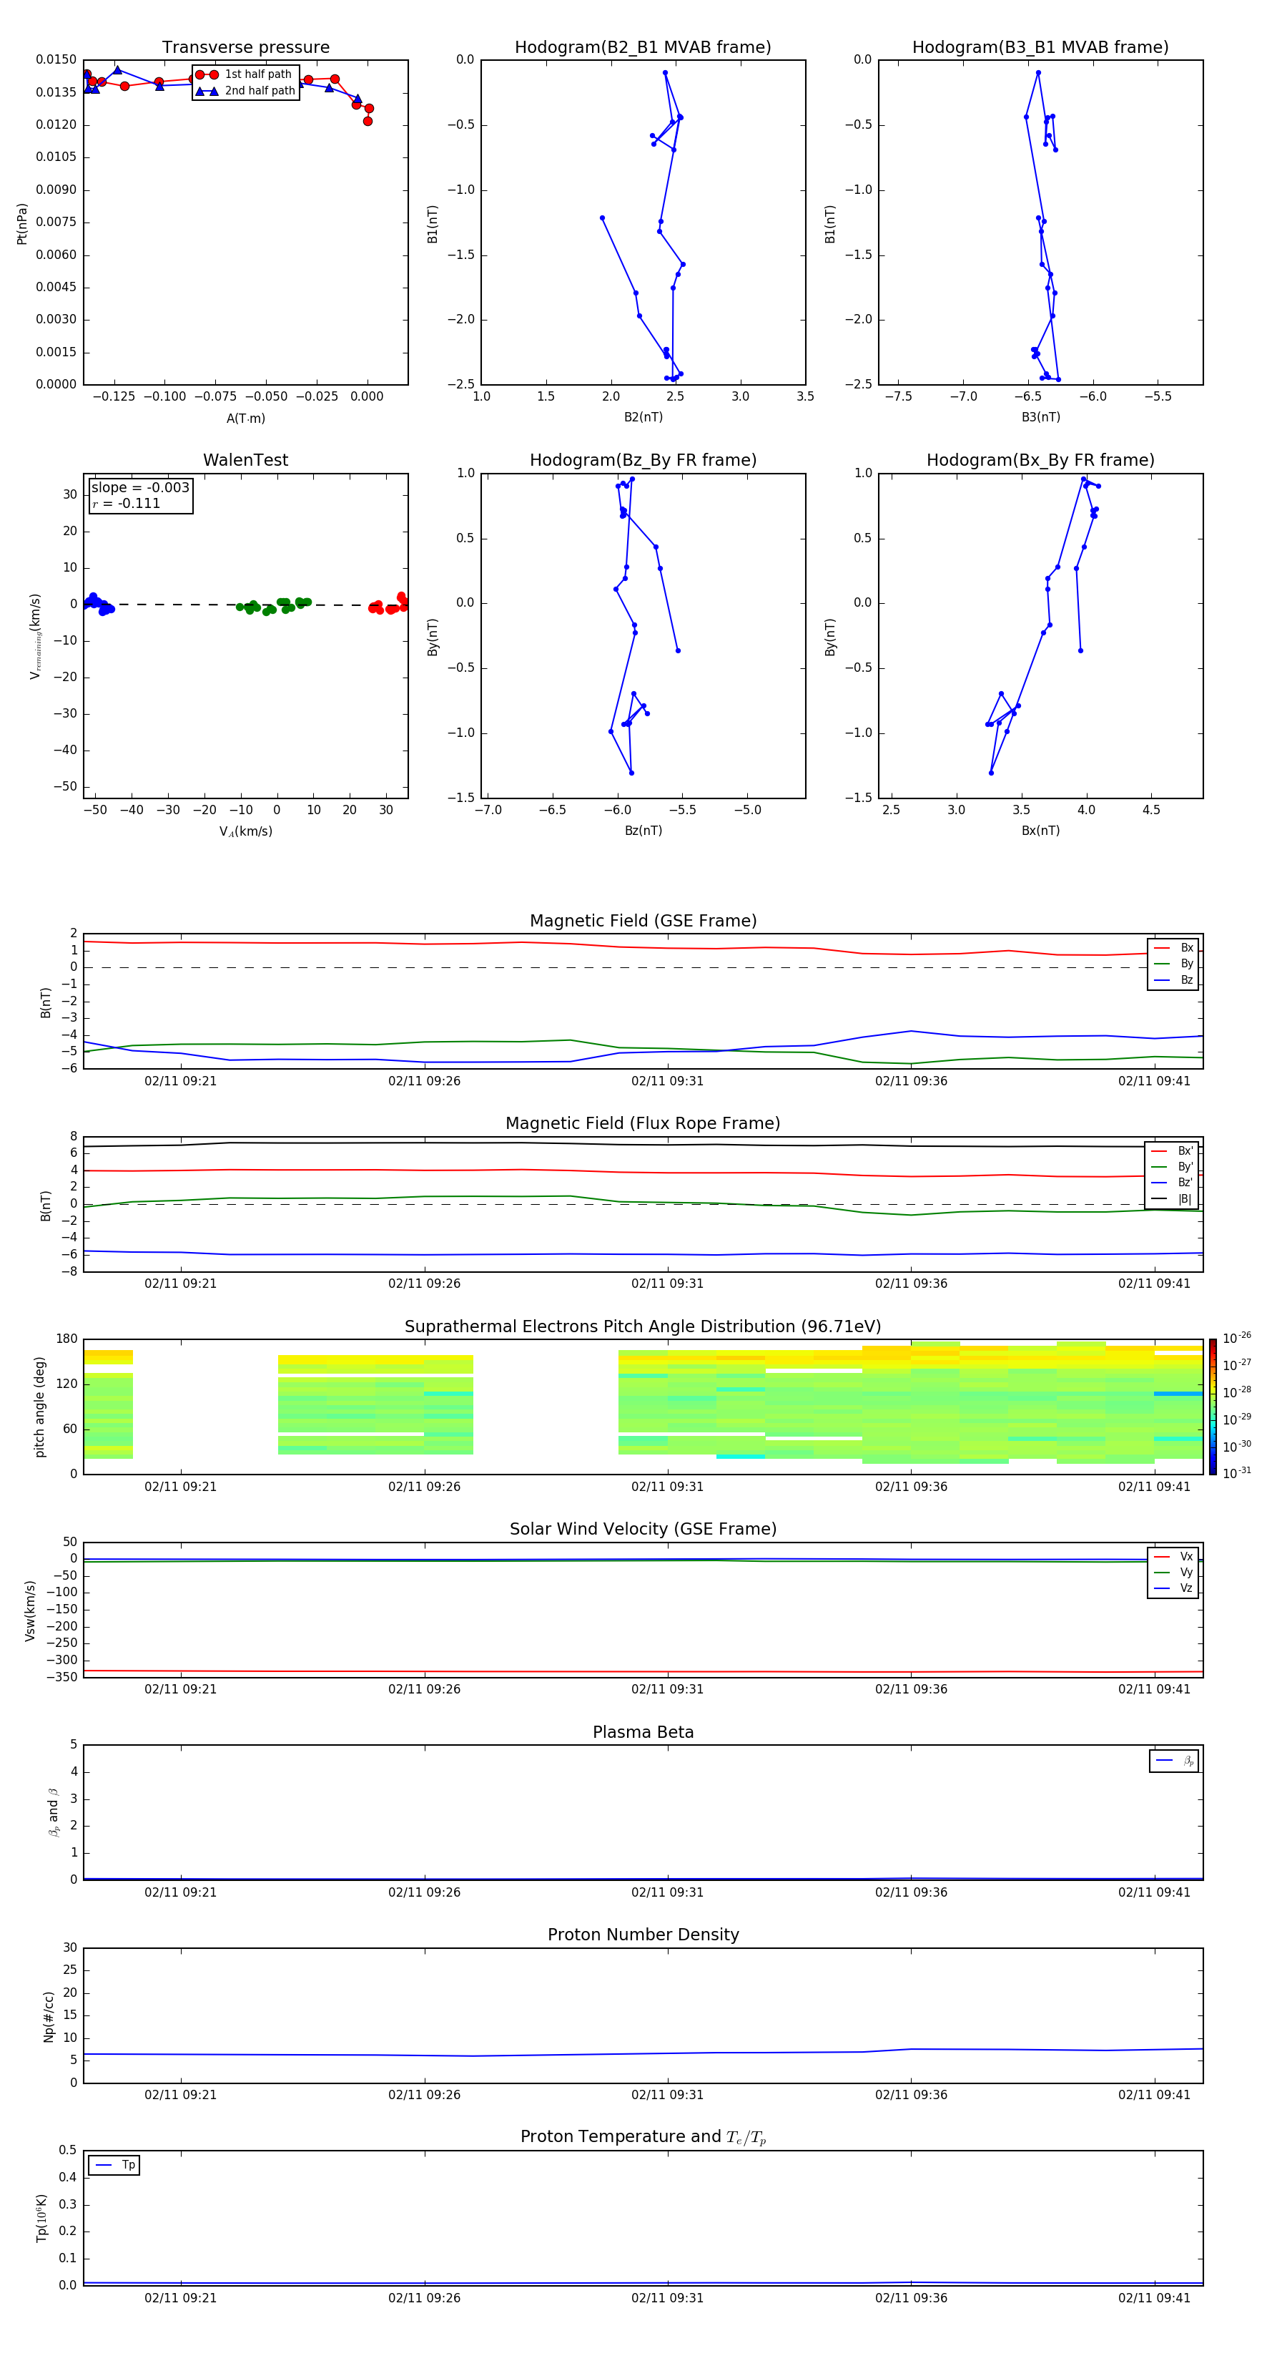Image resolution: width=1287 pixels, height=2361 pixels.
Task: Click the '10^-31' colorbar tick label
Action: (1238, 1473)
